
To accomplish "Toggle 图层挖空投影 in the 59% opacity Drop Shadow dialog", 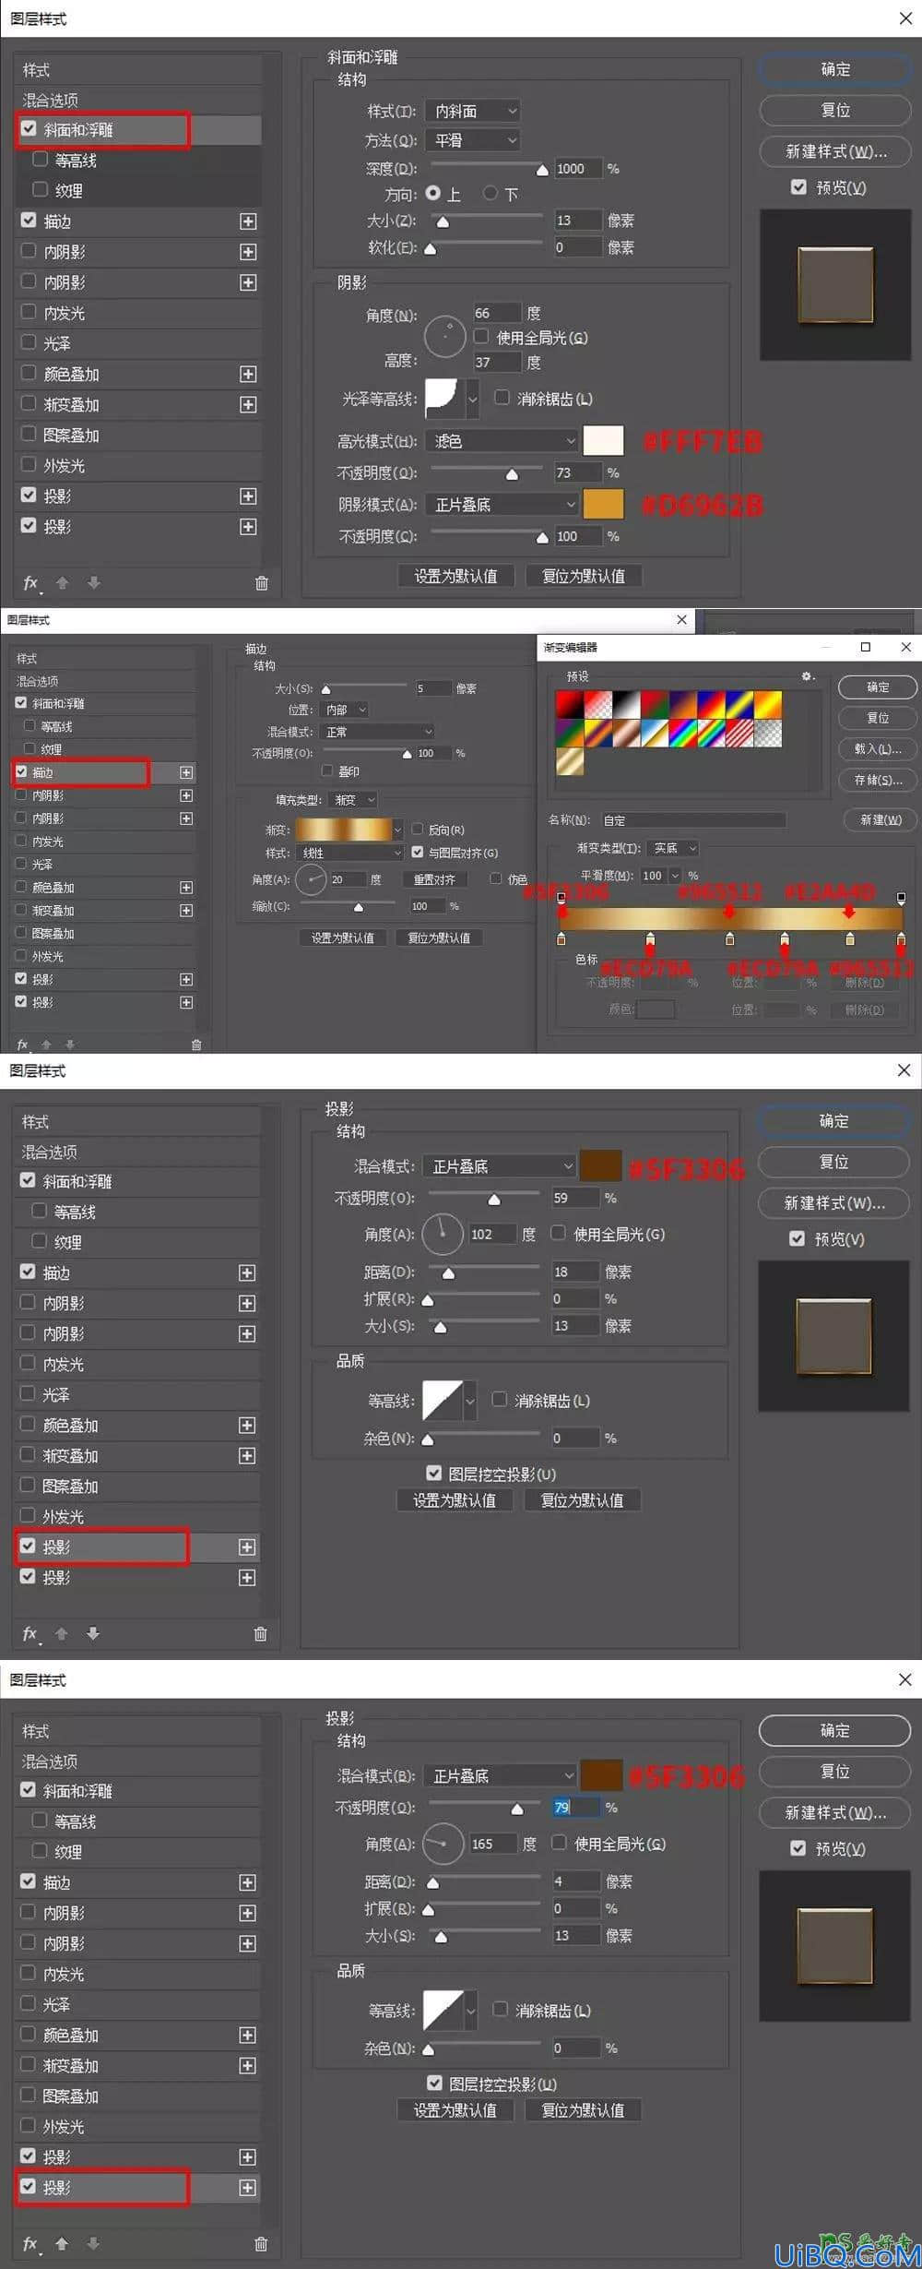I will 433,1474.
